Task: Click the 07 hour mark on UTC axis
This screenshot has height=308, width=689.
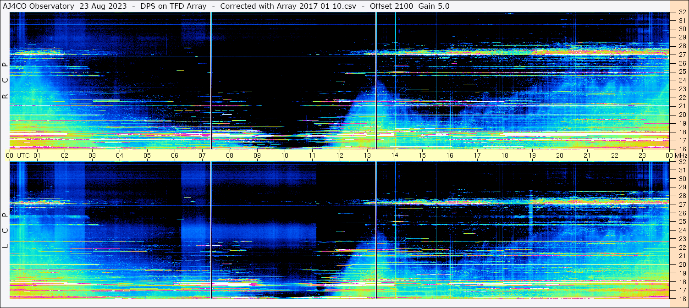Action: pos(202,155)
